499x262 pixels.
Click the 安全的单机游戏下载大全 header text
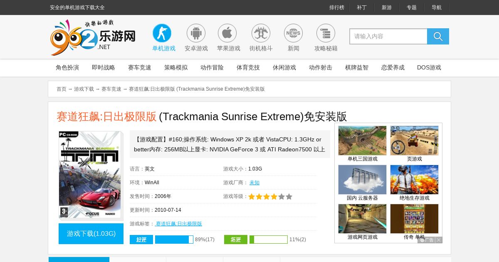click(x=77, y=7)
